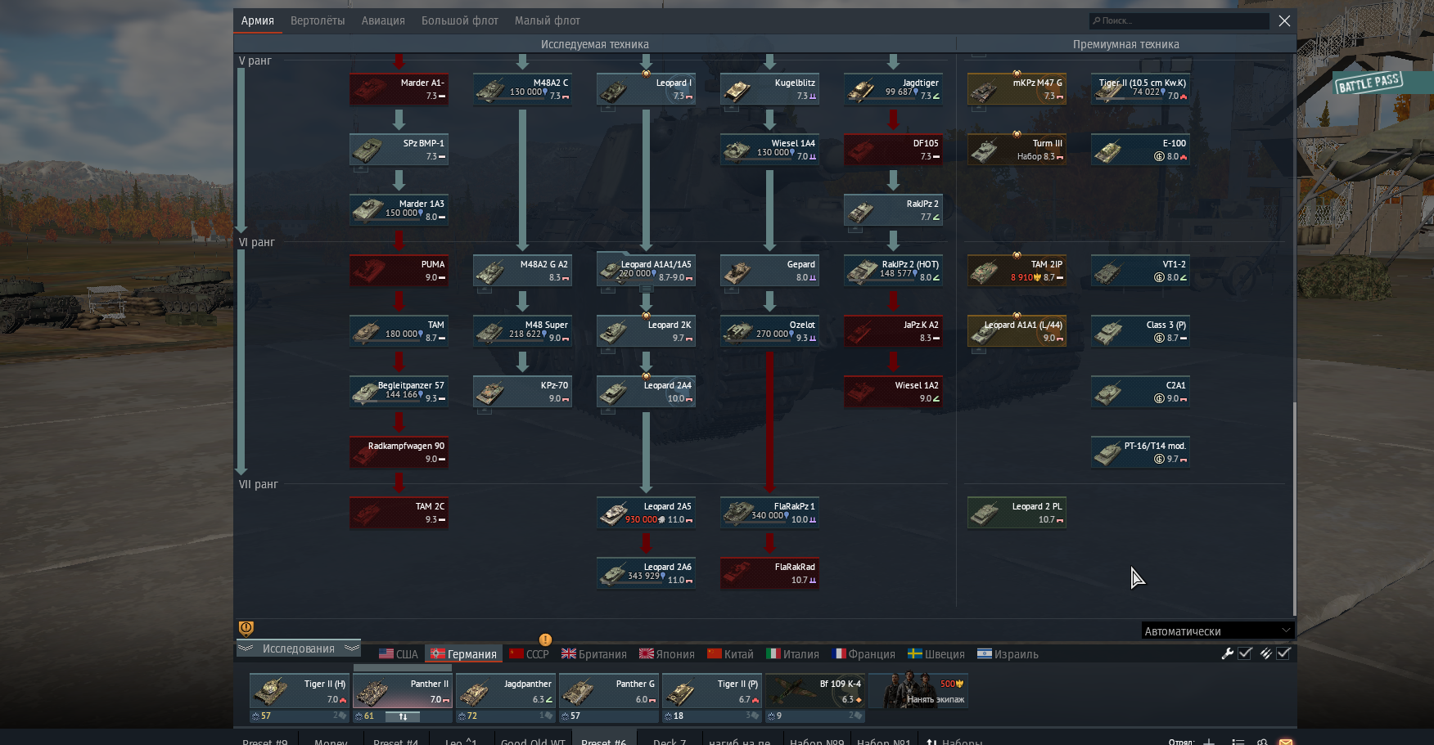
Task: Select the PUMA locked vehicle card
Action: [399, 271]
